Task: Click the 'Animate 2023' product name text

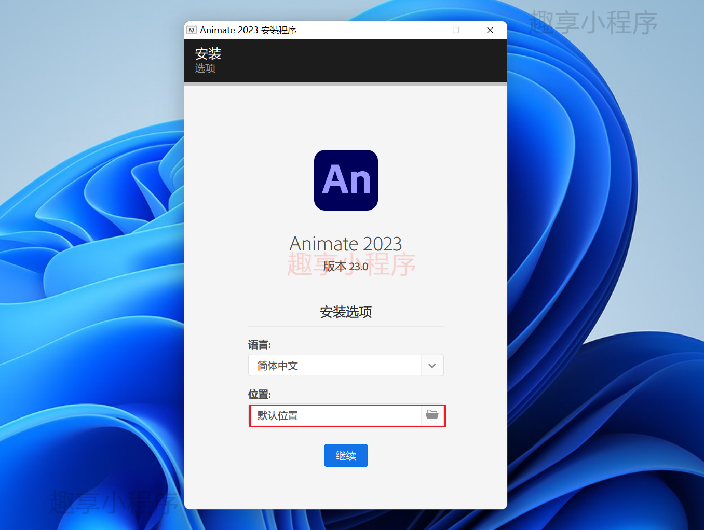Action: click(x=346, y=244)
